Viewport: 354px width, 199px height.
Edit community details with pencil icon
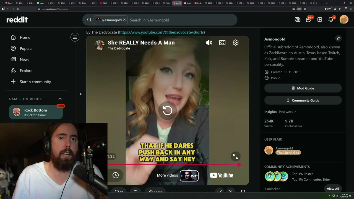(338, 38)
